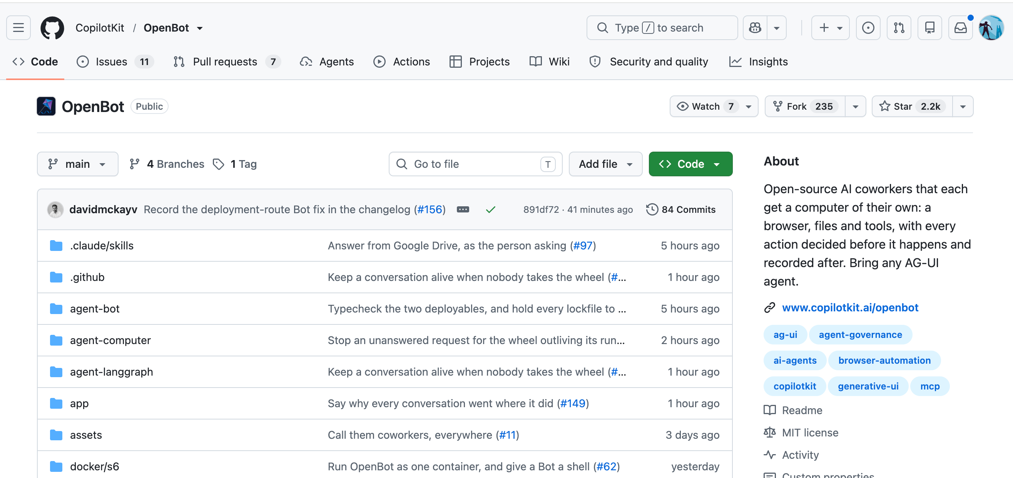This screenshot has width=1013, height=478.
Task: Filter by the mcp topic tag
Action: pos(929,386)
